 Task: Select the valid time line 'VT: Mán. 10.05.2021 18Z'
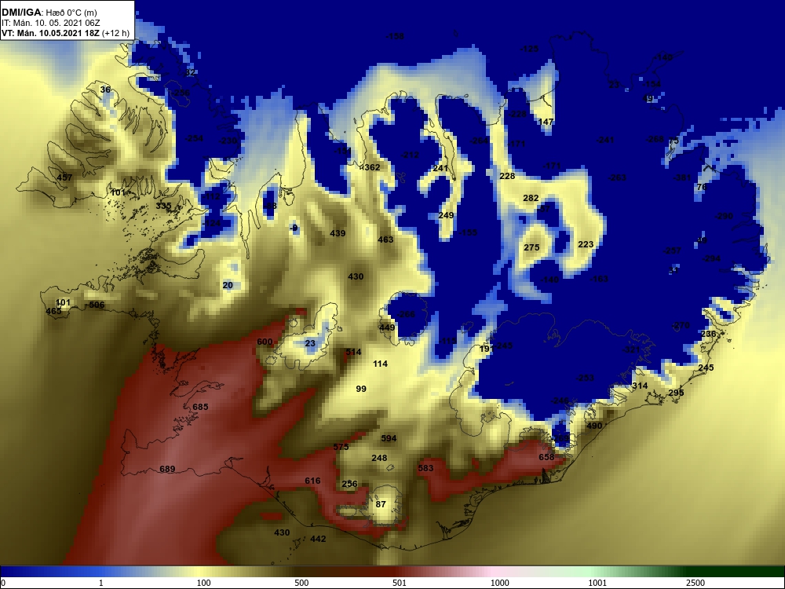[51, 34]
